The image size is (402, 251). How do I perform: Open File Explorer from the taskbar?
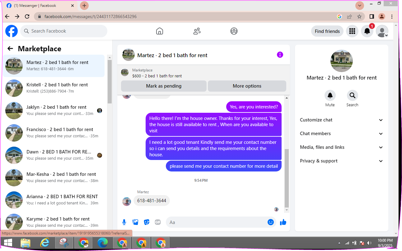[x=26, y=243]
